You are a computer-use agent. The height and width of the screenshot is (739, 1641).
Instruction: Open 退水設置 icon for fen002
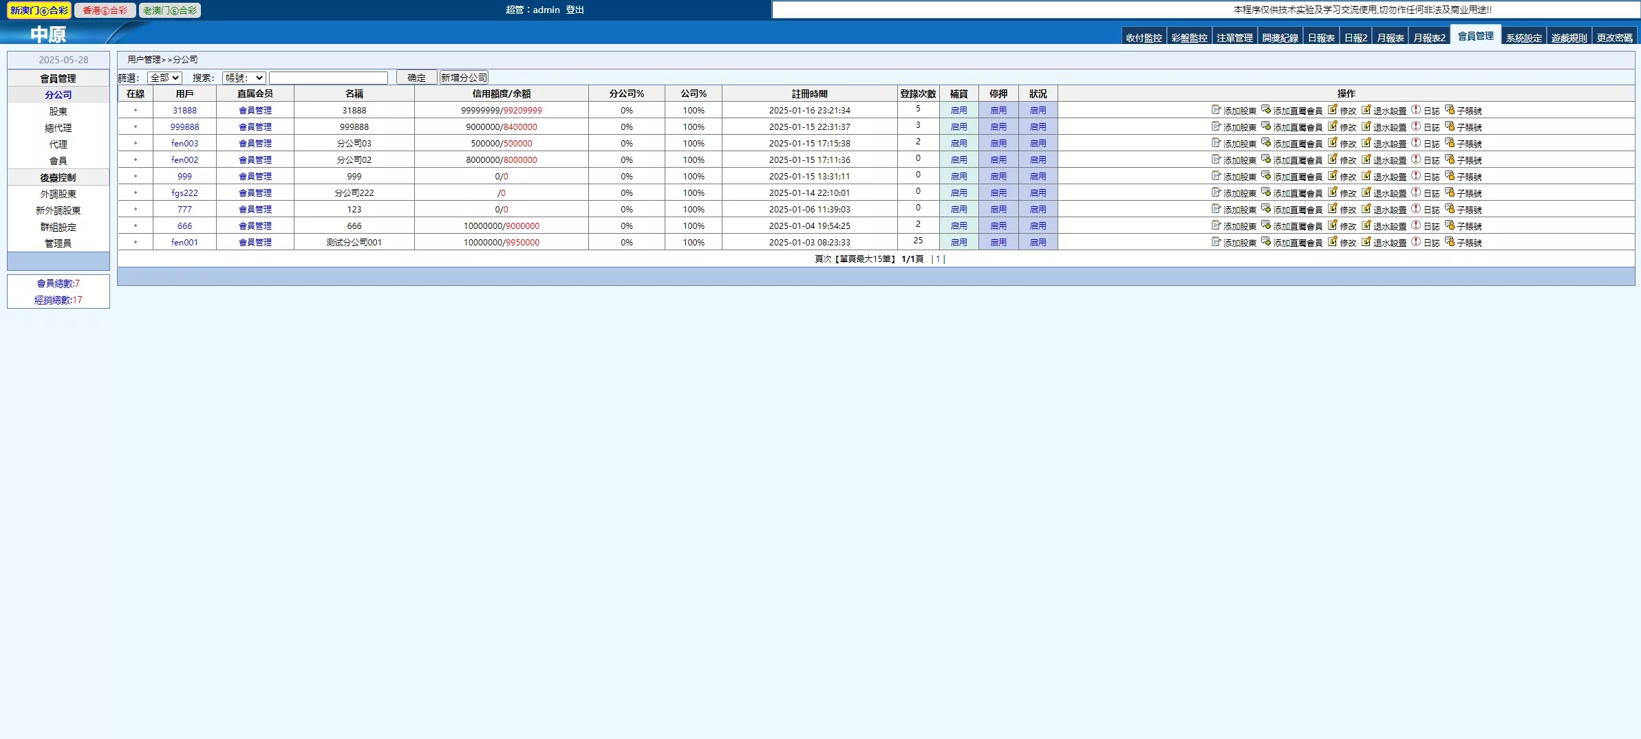point(1366,159)
